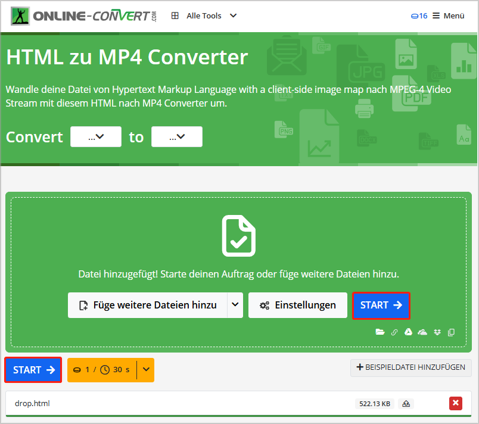Click the credits counter showing 16

click(419, 16)
